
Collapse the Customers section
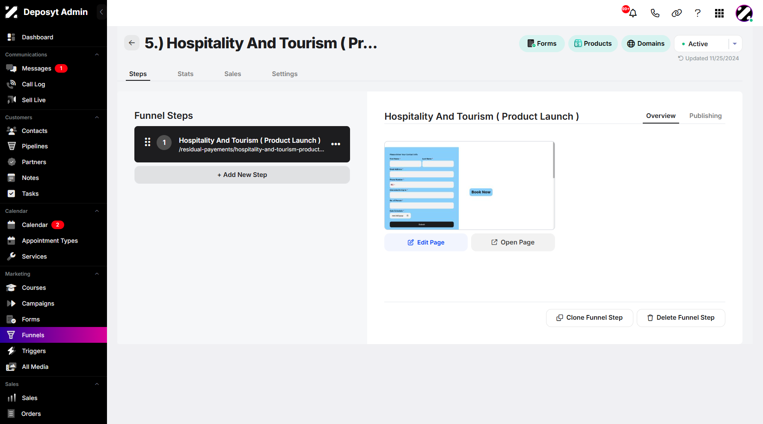[97, 118]
